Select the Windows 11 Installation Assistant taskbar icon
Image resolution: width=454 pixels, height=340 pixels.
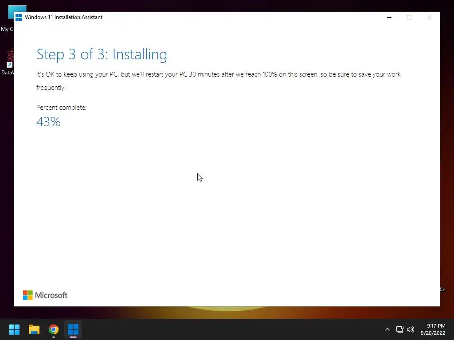73,329
